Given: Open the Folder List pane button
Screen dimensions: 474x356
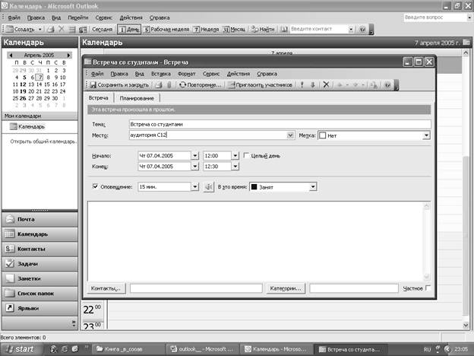Looking at the screenshot, I should click(x=39, y=294).
